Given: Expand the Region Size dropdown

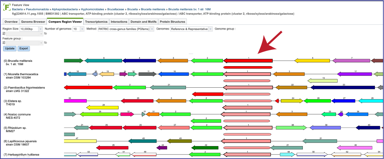Looking at the screenshot, I should (x=41, y=29).
